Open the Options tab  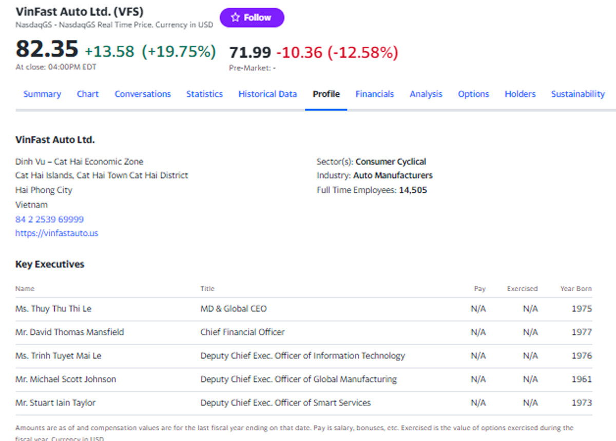pos(473,94)
